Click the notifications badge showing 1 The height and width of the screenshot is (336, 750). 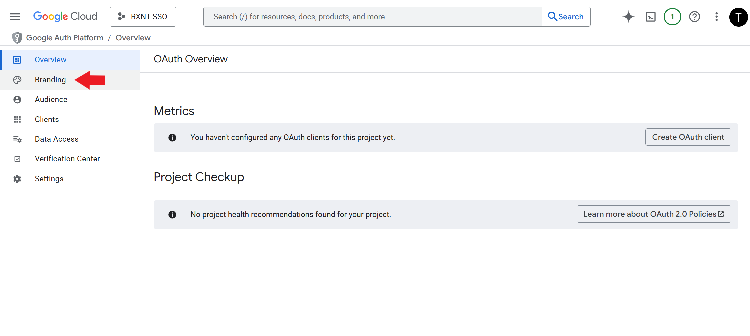[672, 16]
